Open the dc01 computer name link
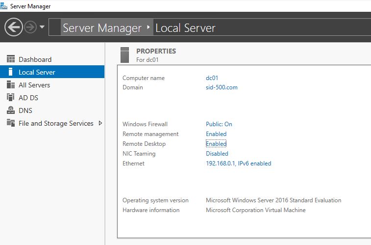Viewport: 371px width, 245px height. 211,78
